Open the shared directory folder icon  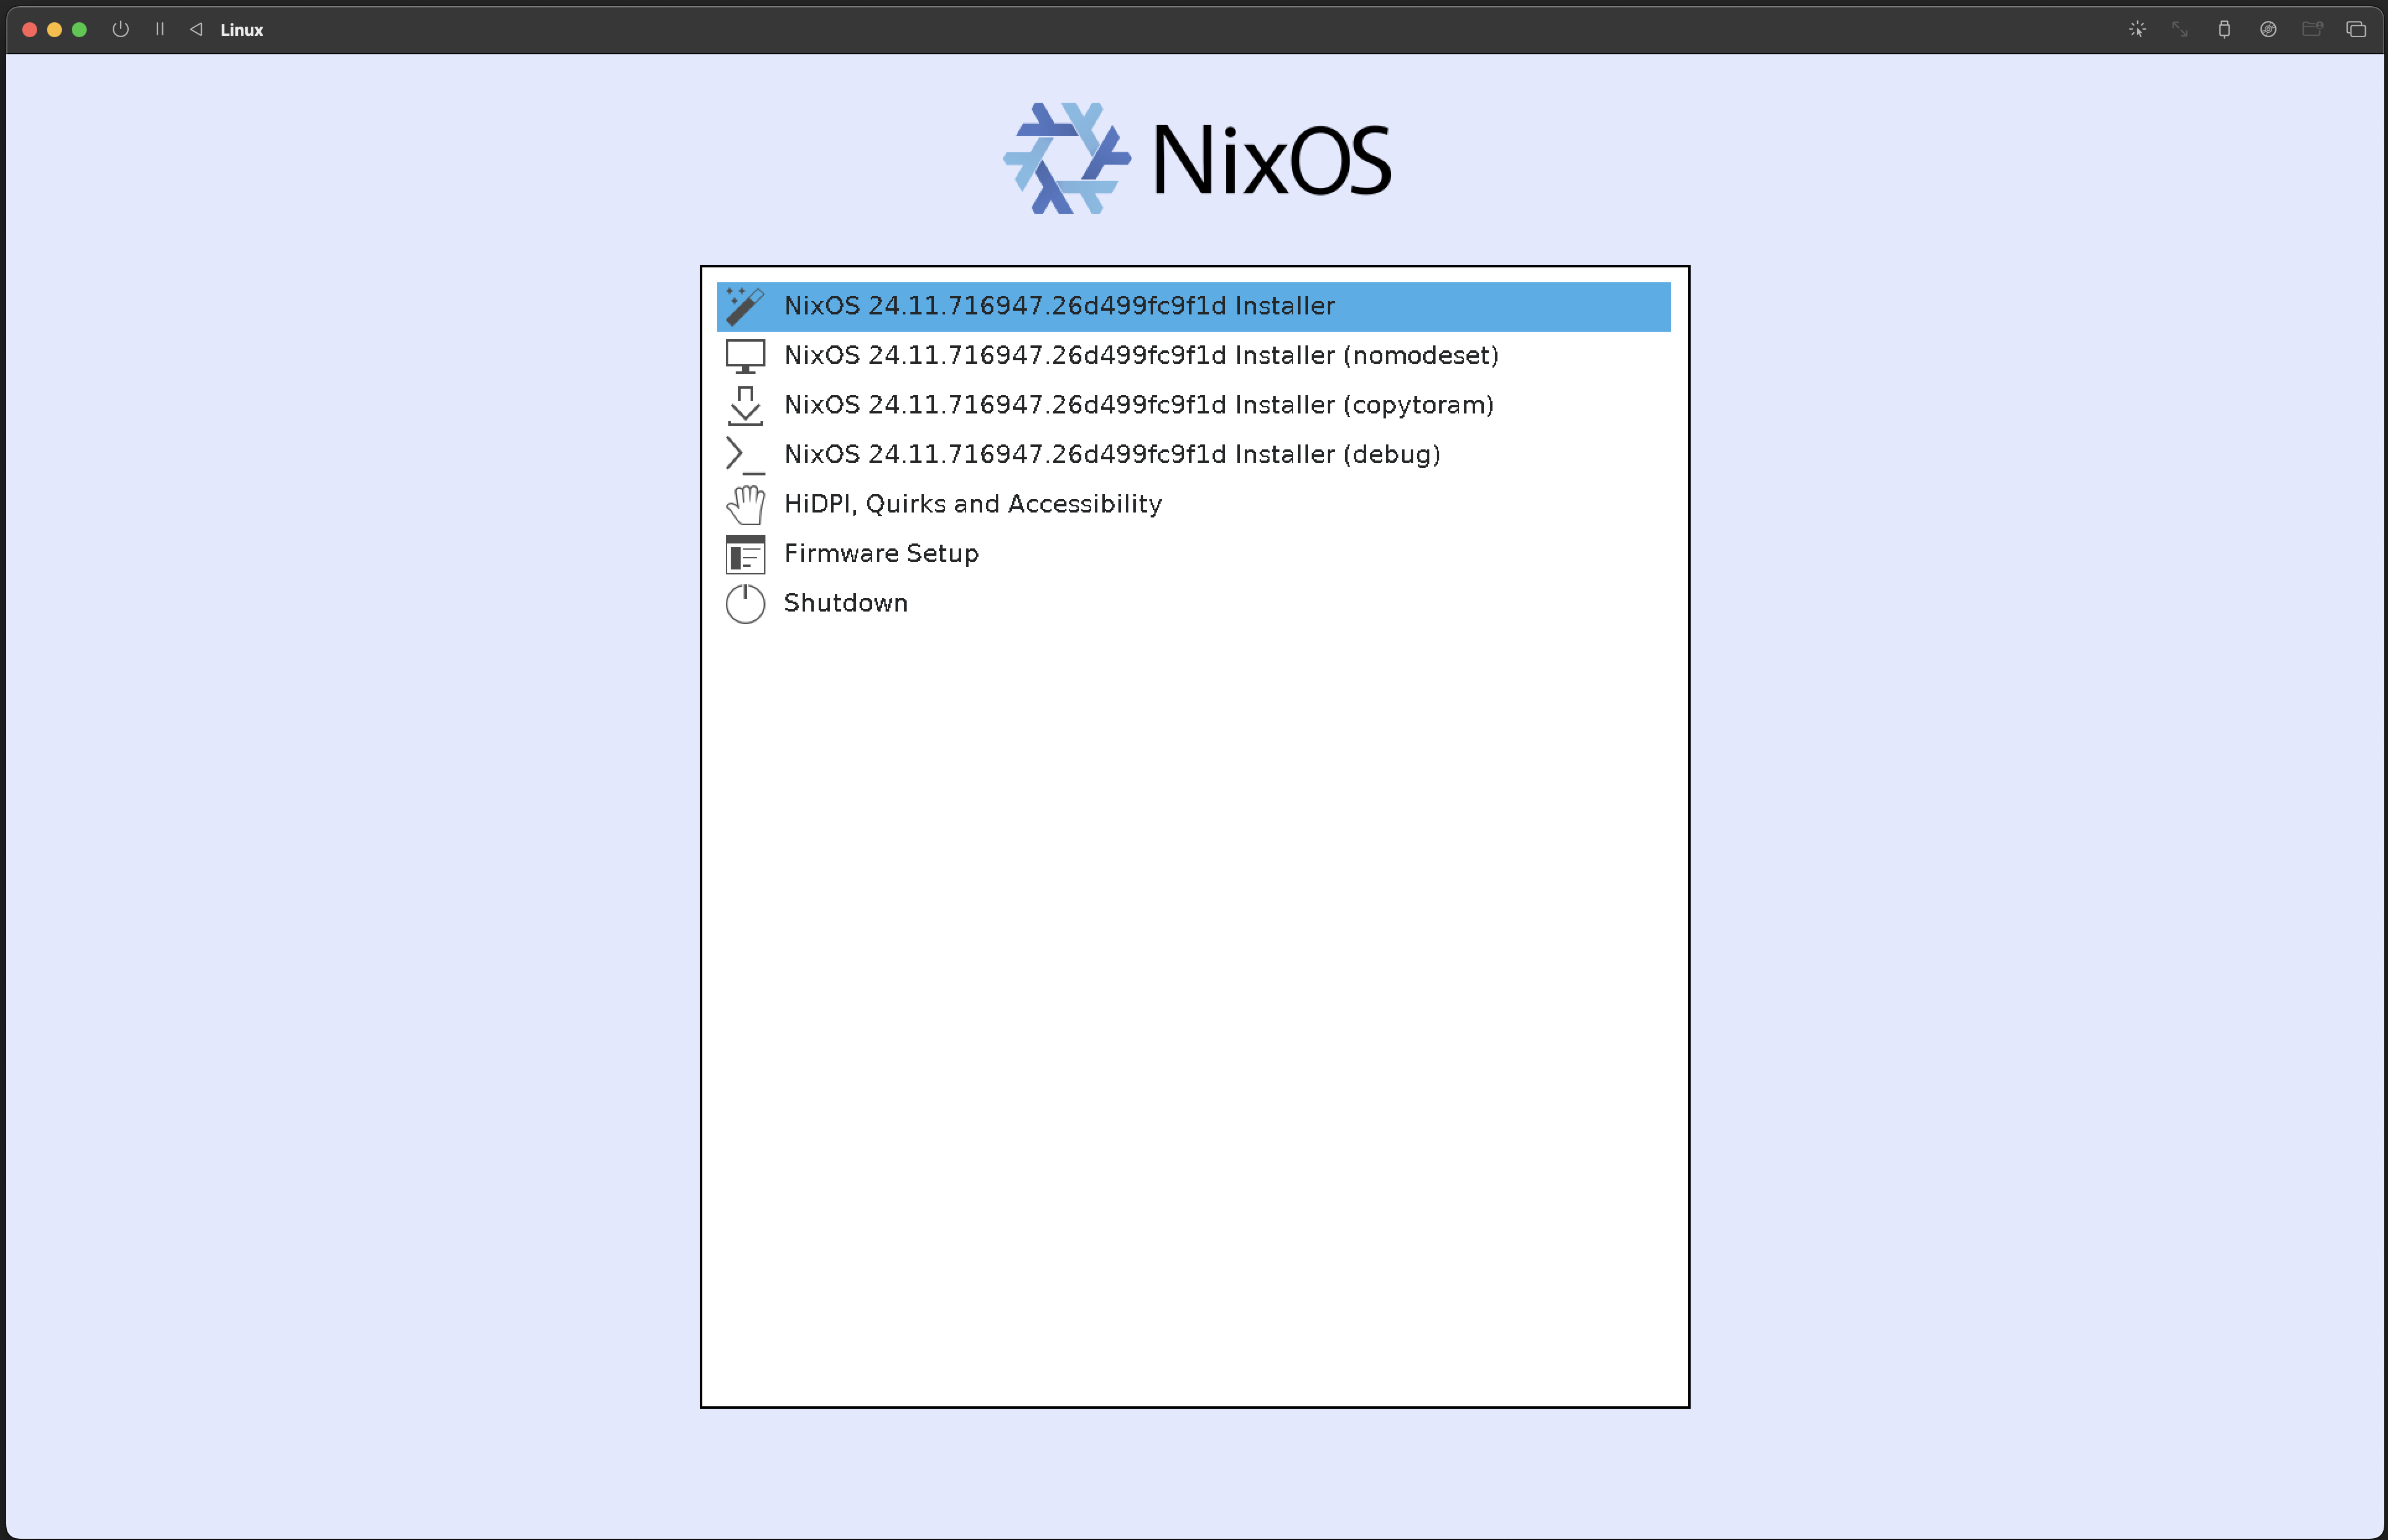pos(2312,29)
